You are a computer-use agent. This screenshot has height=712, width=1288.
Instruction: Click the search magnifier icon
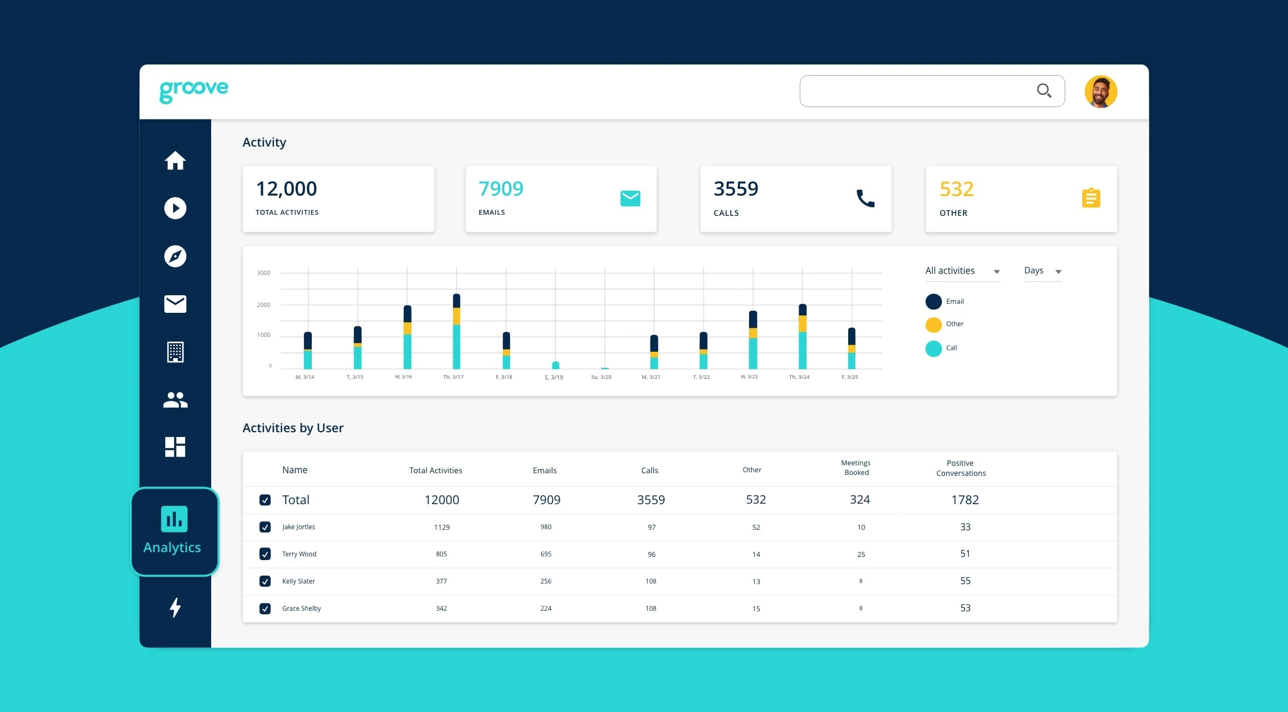click(x=1044, y=91)
